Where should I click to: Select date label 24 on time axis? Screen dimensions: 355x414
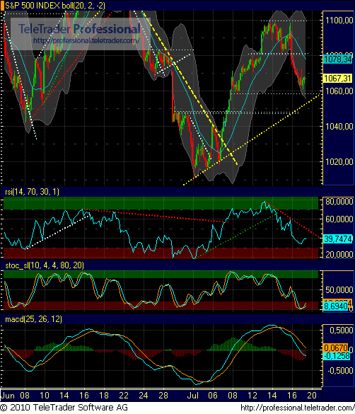pos(144,396)
